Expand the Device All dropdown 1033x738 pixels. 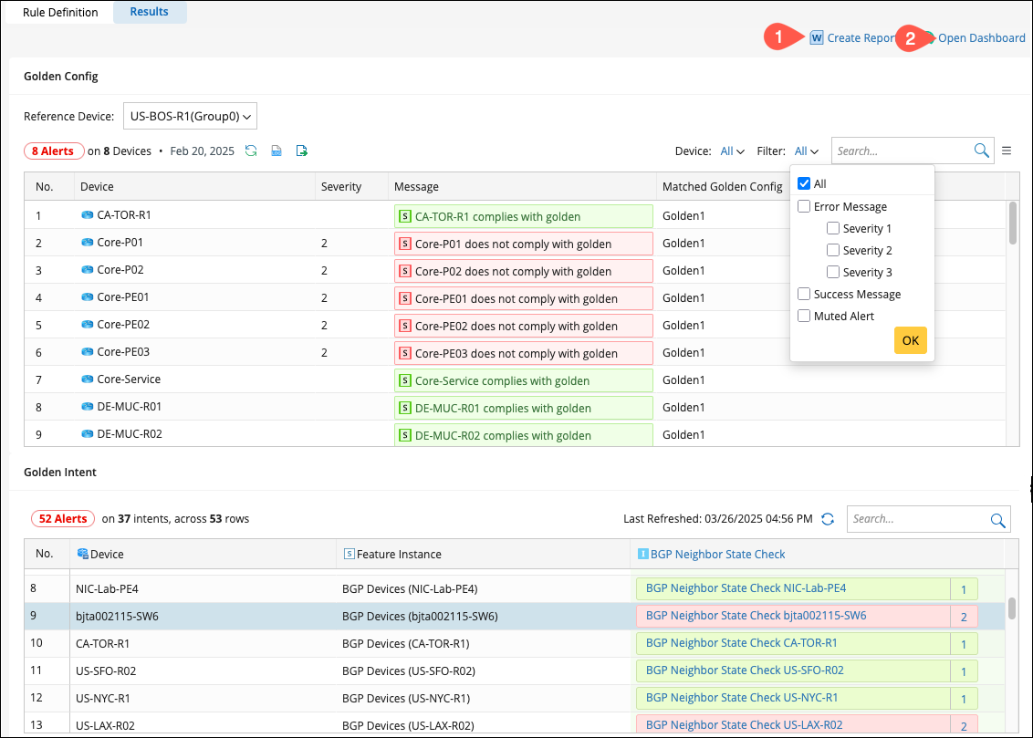(733, 151)
